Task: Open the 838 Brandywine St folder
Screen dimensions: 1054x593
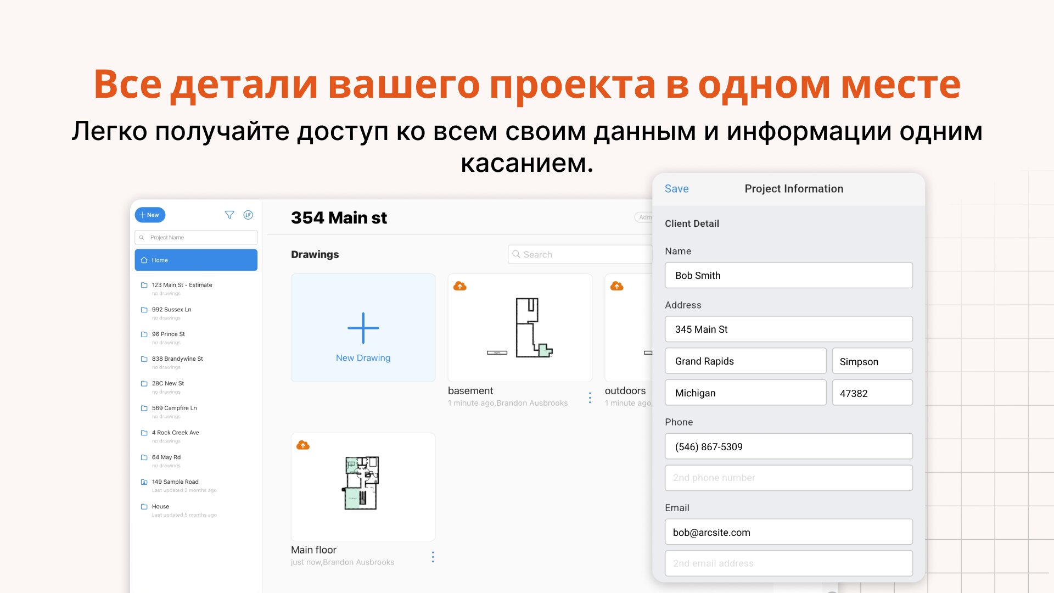Action: pos(177,359)
